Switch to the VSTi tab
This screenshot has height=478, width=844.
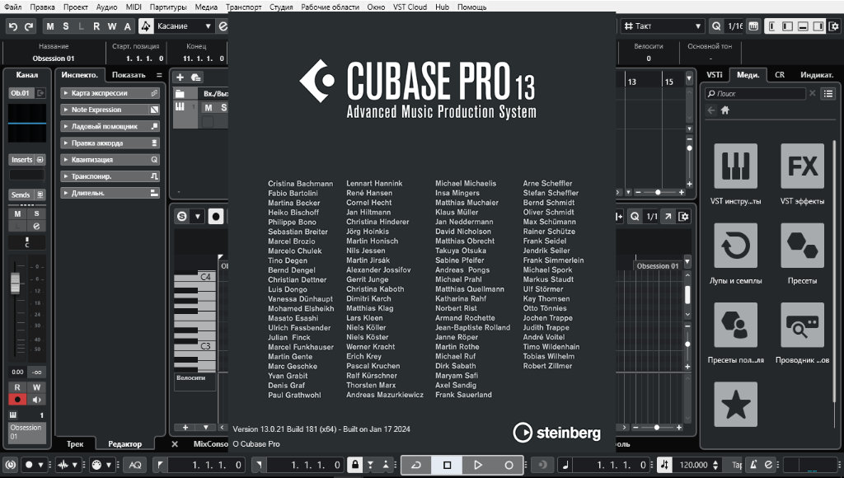click(x=715, y=75)
